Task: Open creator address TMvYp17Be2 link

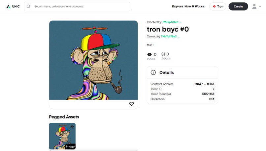Action: (172, 22)
